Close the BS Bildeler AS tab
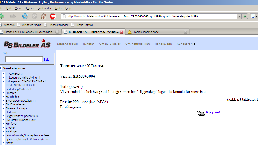Image resolution: width=258 pixels, height=145 pixels. point(121,32)
